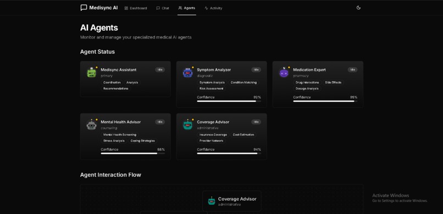The height and width of the screenshot is (214, 443).
Task: Click the Recommendations tag
Action: tap(115, 89)
